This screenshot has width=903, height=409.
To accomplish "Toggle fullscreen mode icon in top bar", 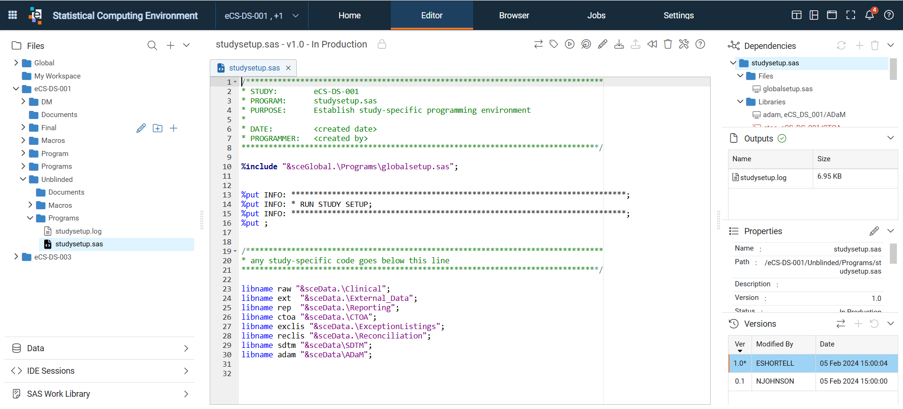I will point(851,15).
